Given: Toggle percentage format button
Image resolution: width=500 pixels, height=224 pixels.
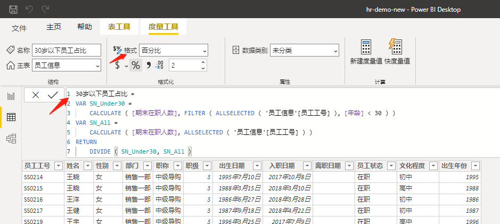Looking at the screenshot, I should pyautogui.click(x=136, y=65).
